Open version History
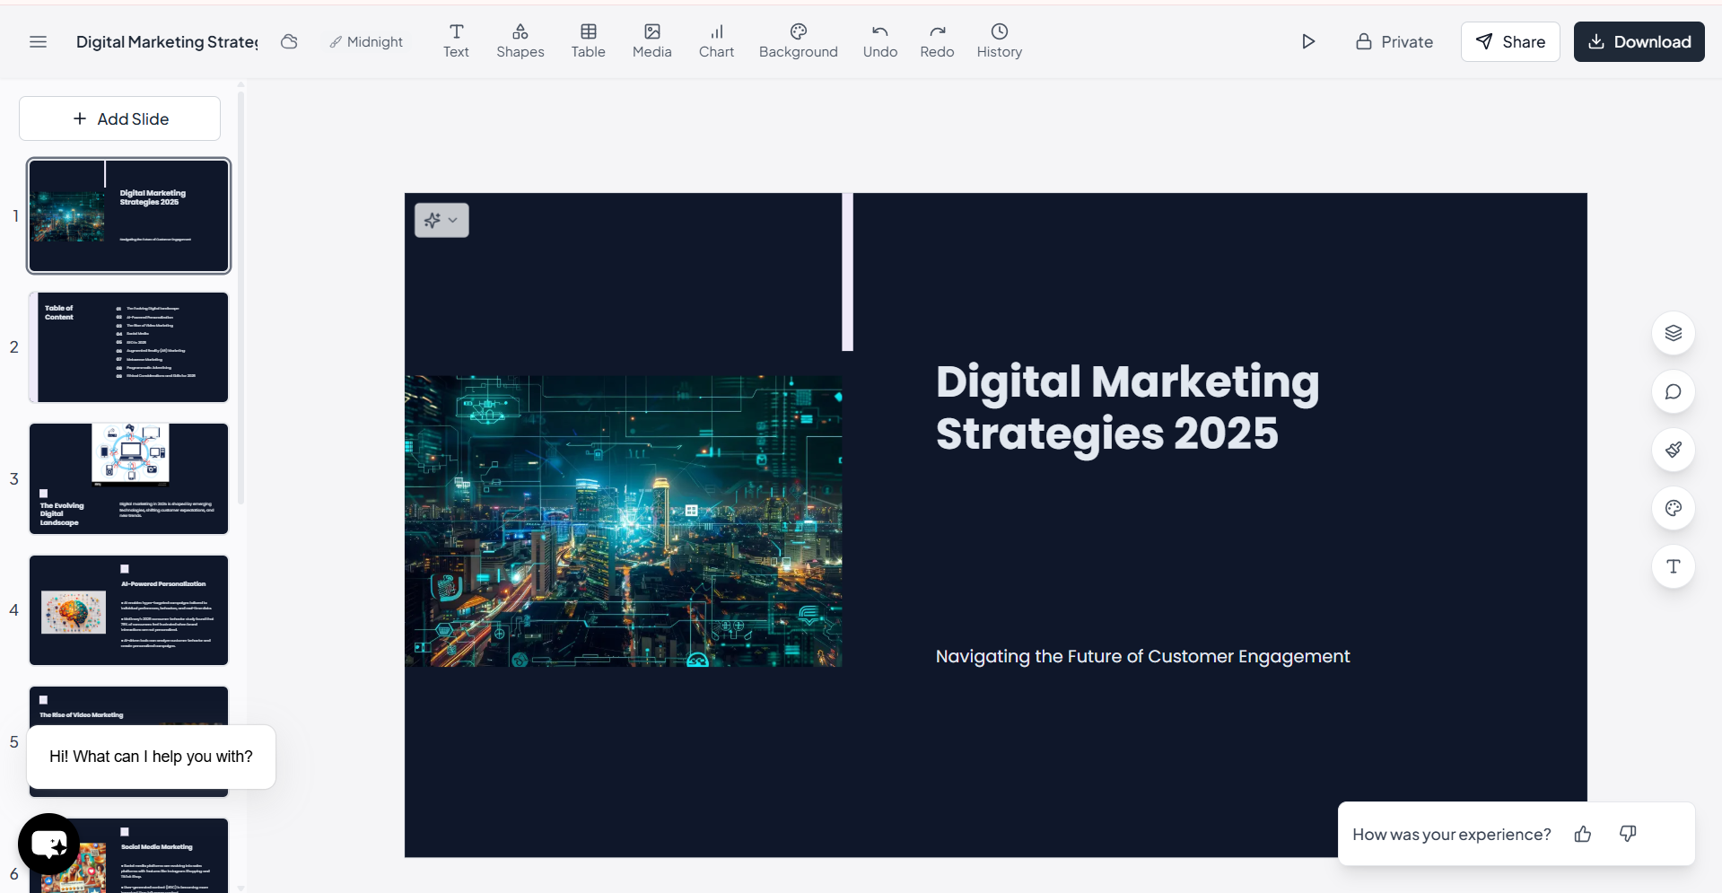Screen dimensions: 1722x893 pos(1000,41)
